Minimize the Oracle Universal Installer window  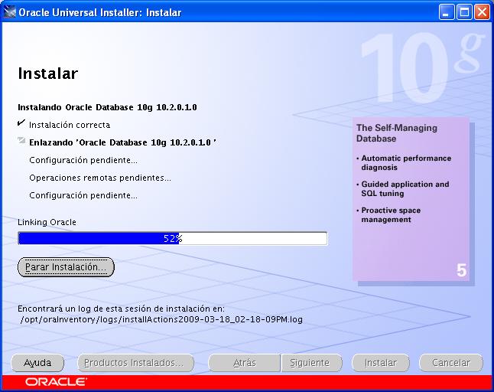click(446, 12)
